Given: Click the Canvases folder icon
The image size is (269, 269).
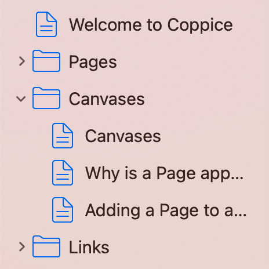Looking at the screenshot, I should click(46, 98).
